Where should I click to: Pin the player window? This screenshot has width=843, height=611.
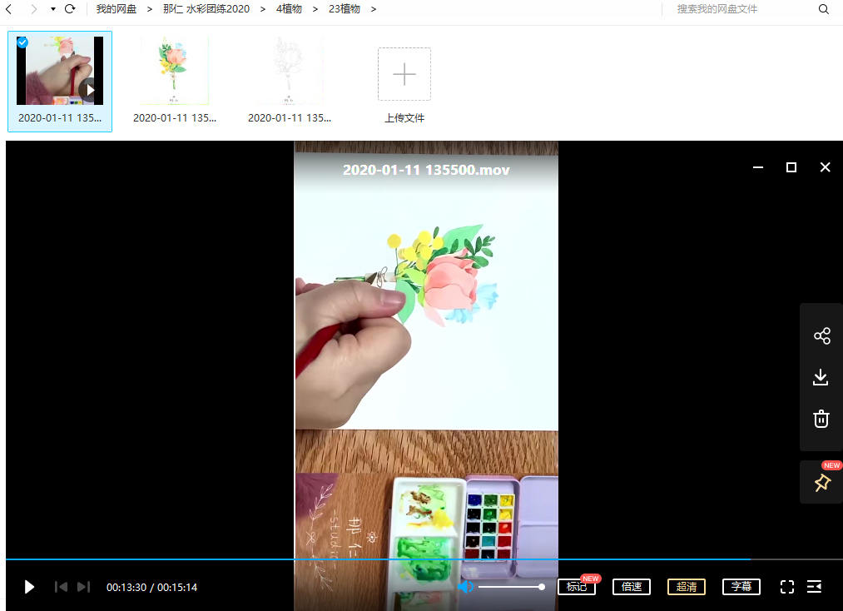pos(821,483)
